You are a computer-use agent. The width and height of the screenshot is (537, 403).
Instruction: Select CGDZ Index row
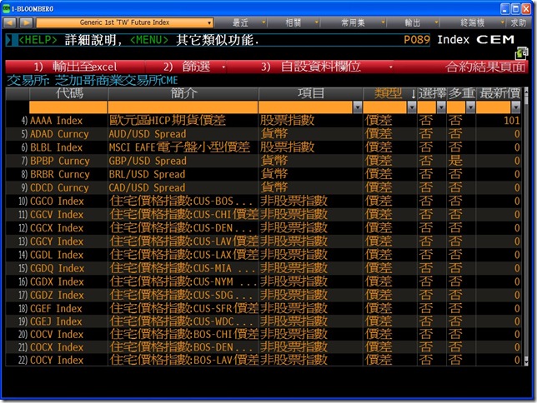pos(263,295)
